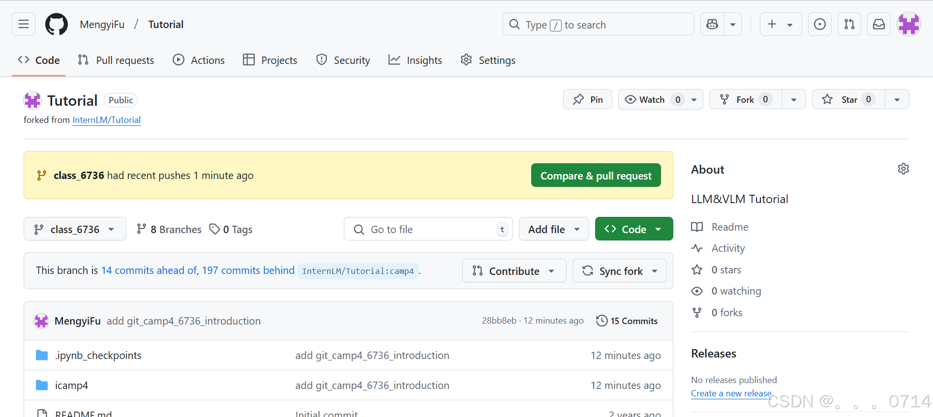Click Create a new release link

coord(731,393)
